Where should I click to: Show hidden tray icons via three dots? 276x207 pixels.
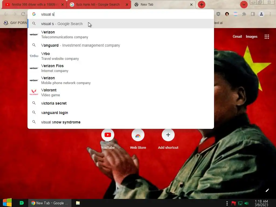[x=227, y=203]
